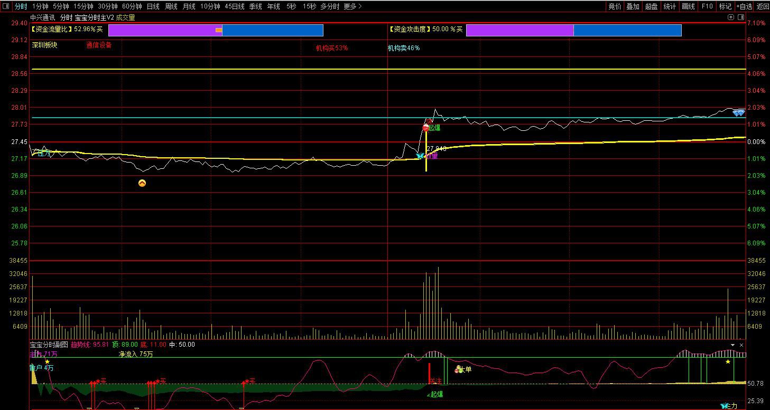The width and height of the screenshot is (770, 410).
Task: Click the 深圳板块 sector label
Action: 44,45
